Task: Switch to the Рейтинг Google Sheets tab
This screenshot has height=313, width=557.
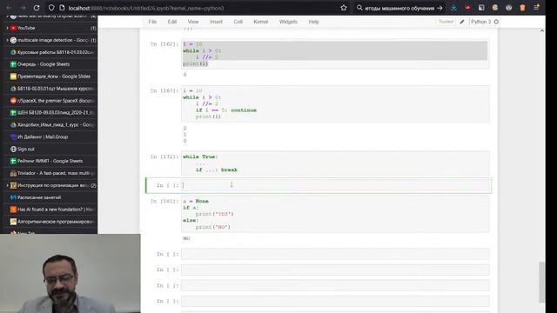Action: pyautogui.click(x=50, y=161)
